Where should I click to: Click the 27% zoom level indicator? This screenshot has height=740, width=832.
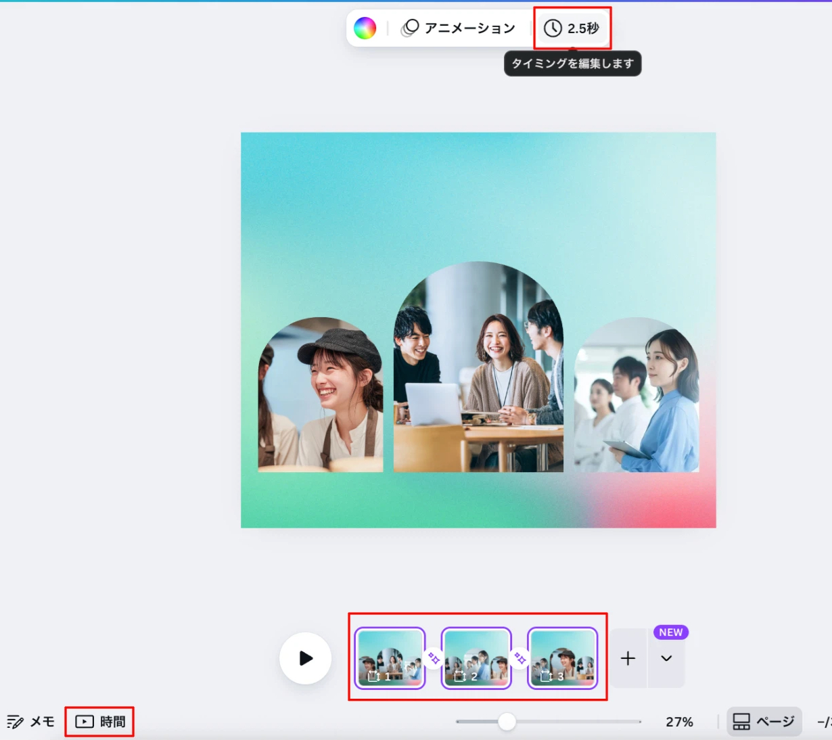(x=679, y=721)
